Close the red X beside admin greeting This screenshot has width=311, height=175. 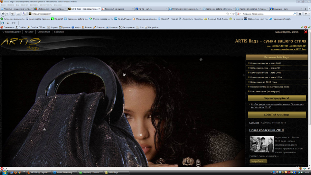(x=306, y=32)
